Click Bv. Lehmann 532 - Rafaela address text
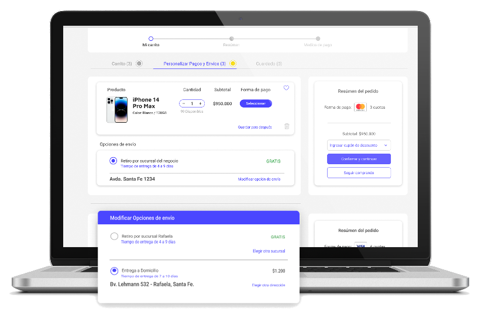 tap(152, 285)
